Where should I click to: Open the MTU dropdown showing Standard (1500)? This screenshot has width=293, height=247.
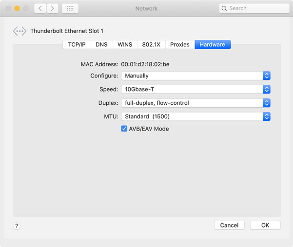coord(195,117)
